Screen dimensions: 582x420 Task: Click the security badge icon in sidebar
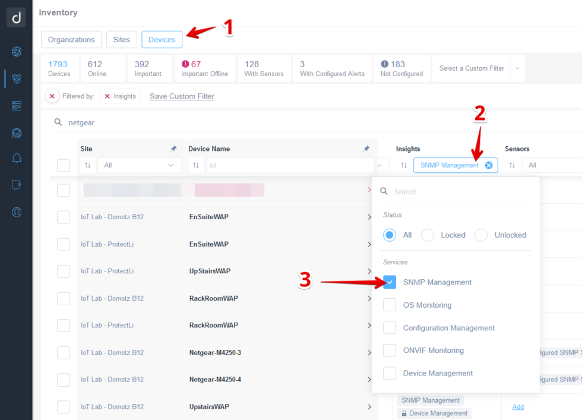[x=16, y=185]
